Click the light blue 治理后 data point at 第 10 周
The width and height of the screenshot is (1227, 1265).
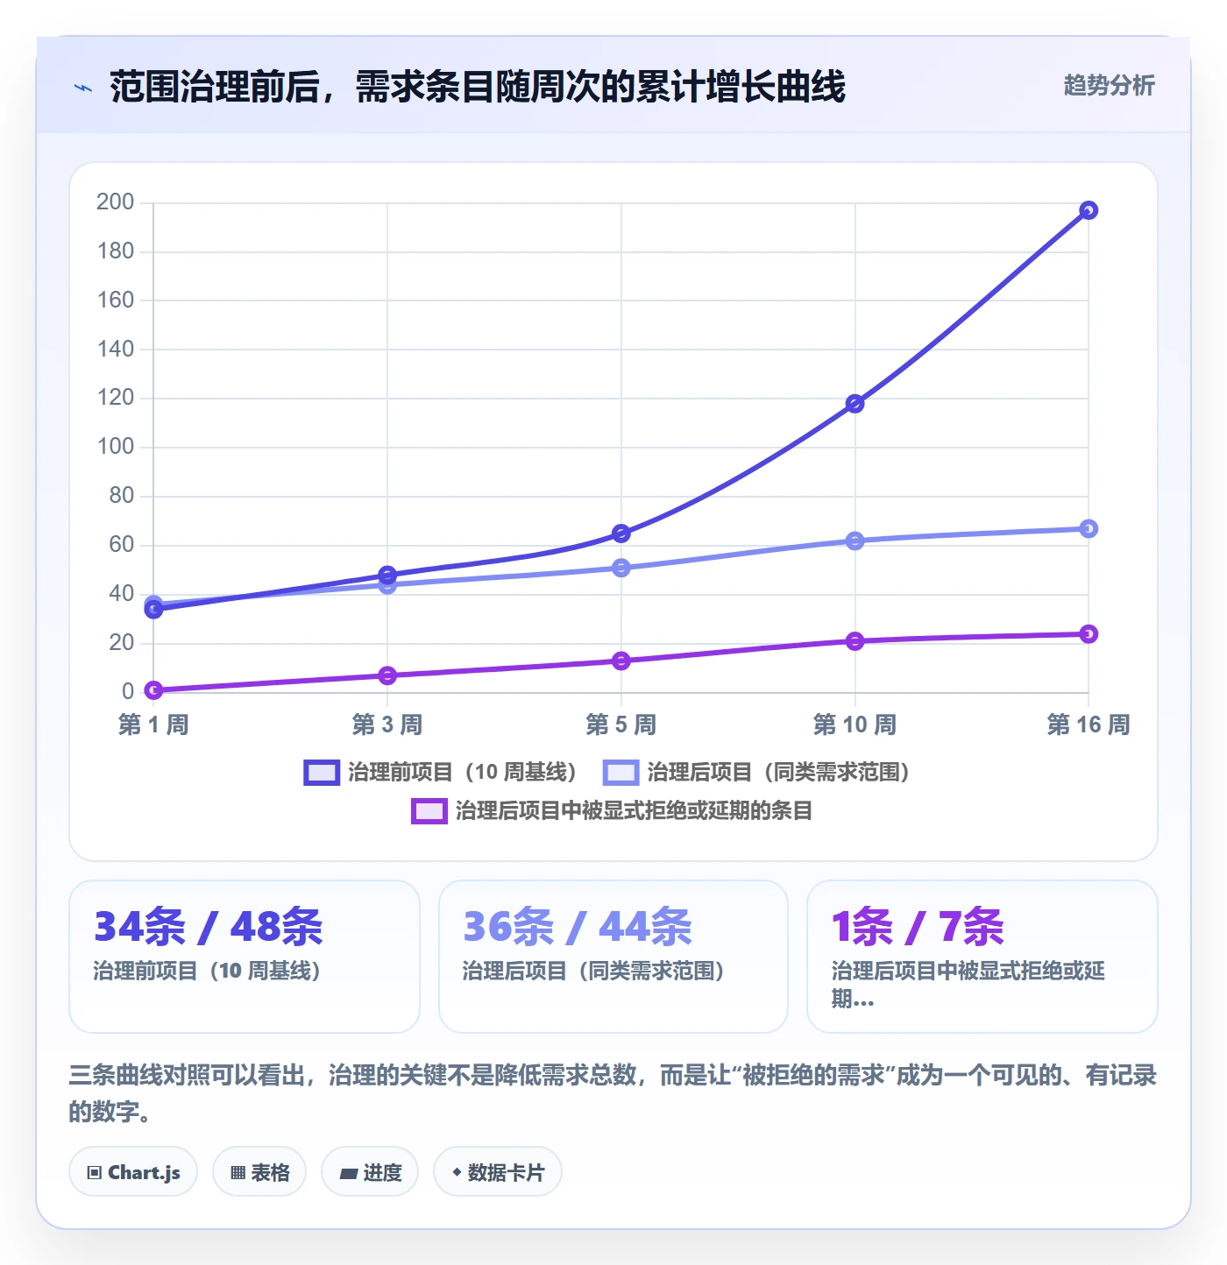click(855, 541)
